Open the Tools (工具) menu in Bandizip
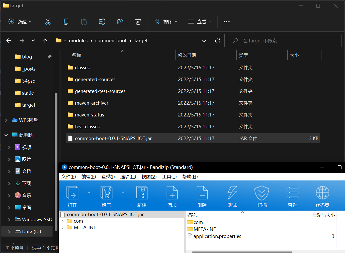The width and height of the screenshot is (345, 253). click(169, 177)
